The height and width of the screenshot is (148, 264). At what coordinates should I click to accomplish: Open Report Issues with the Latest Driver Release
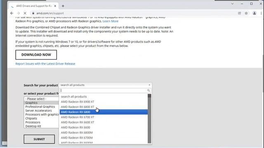click(45, 64)
